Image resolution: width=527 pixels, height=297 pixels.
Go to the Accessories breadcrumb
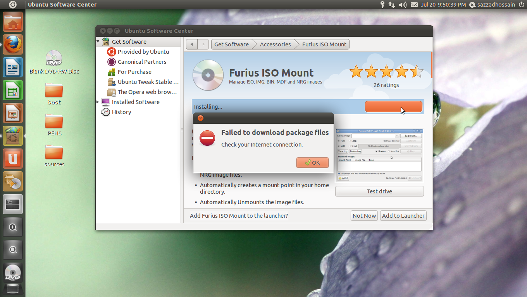[x=275, y=44]
